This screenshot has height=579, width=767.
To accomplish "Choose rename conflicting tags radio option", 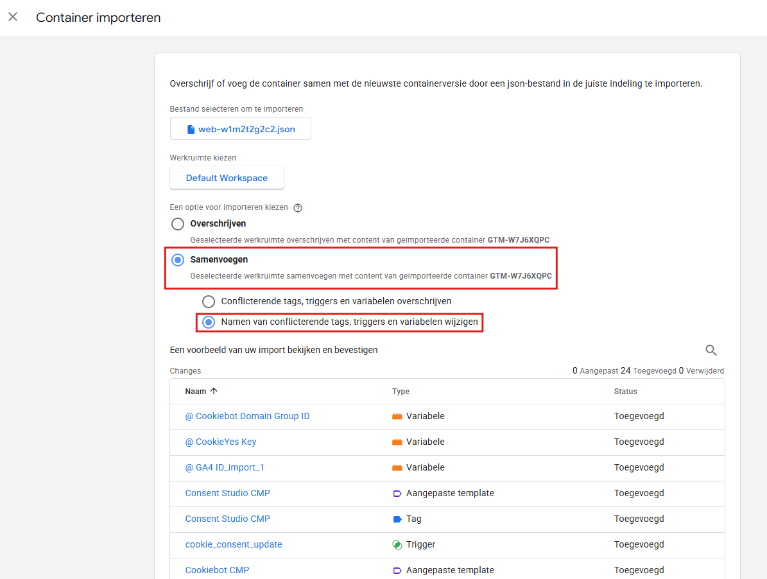I will coord(209,322).
